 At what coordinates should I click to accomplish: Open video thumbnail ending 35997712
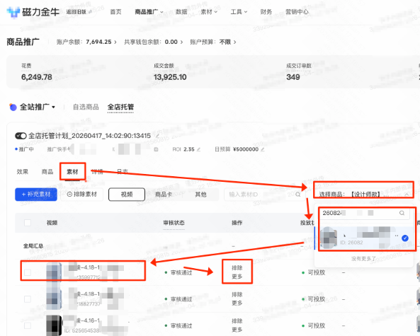point(54,272)
